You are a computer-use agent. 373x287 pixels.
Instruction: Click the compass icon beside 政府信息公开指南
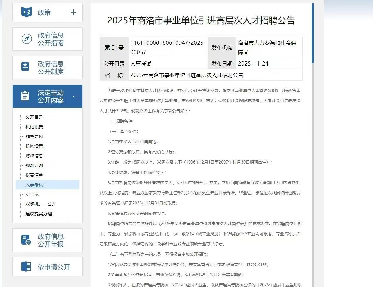(x=26, y=39)
